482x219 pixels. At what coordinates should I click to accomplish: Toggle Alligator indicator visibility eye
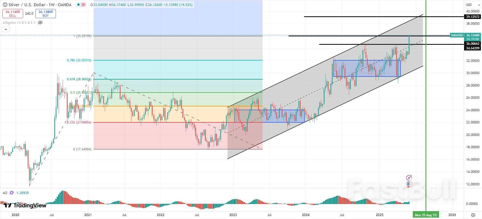(x=40, y=23)
